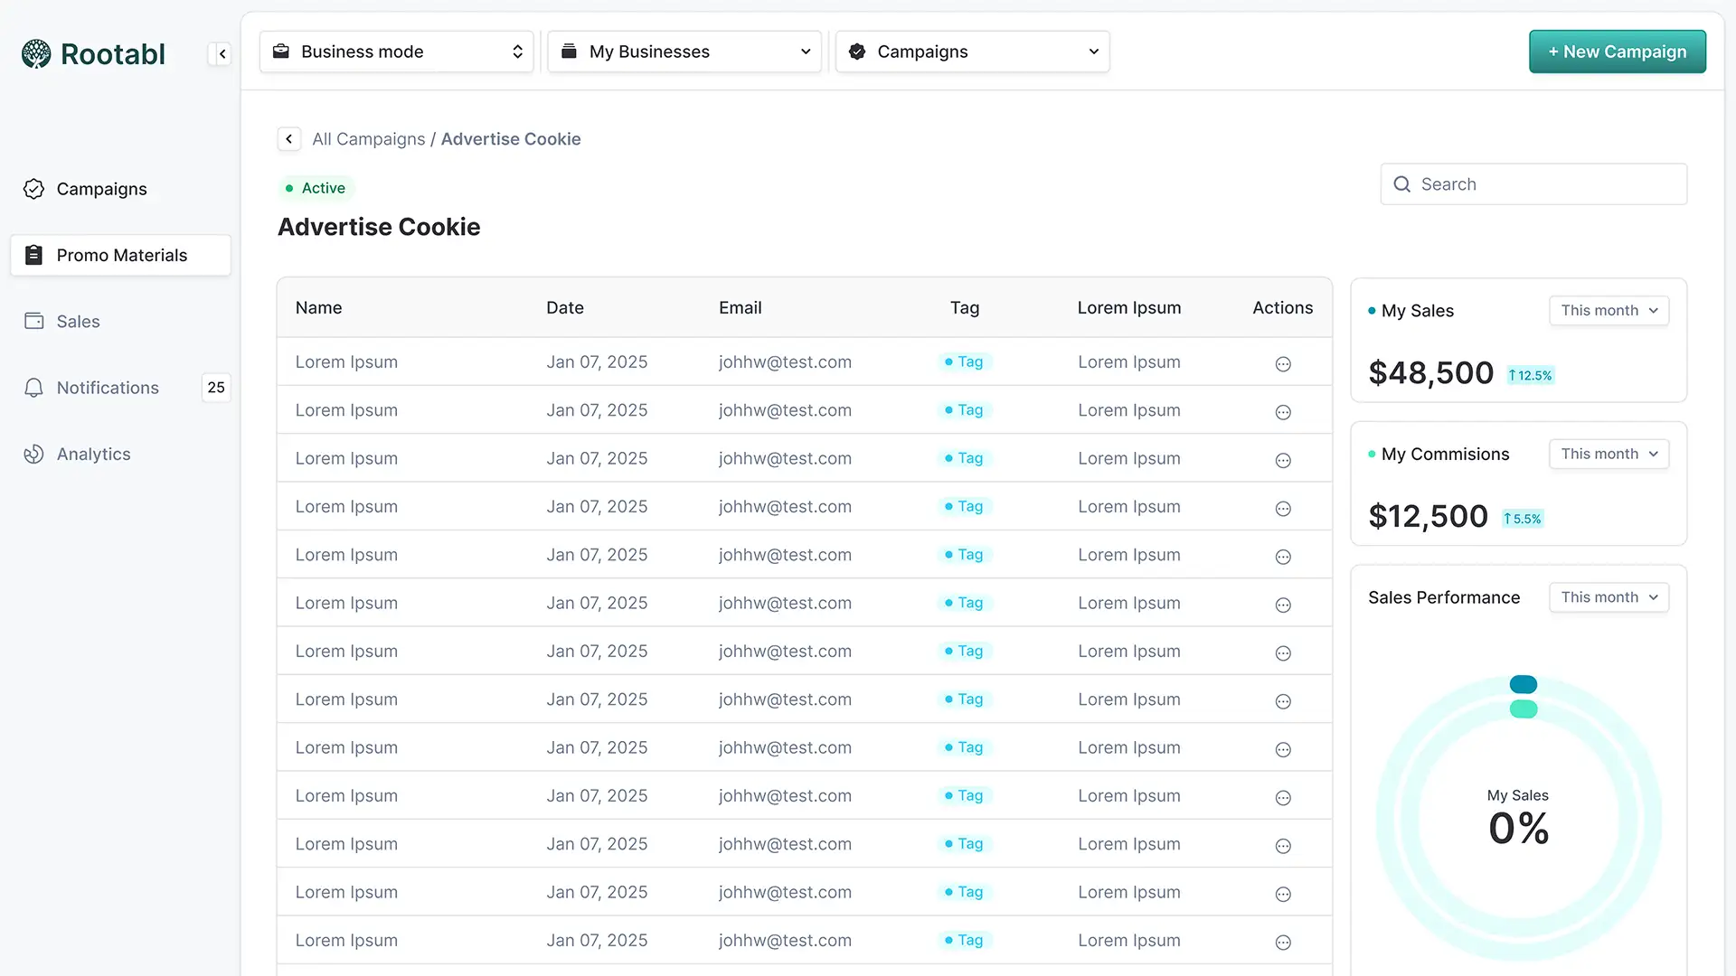Click the Sales wallet icon in sidebar
This screenshot has height=976, width=1736.
pyautogui.click(x=33, y=321)
